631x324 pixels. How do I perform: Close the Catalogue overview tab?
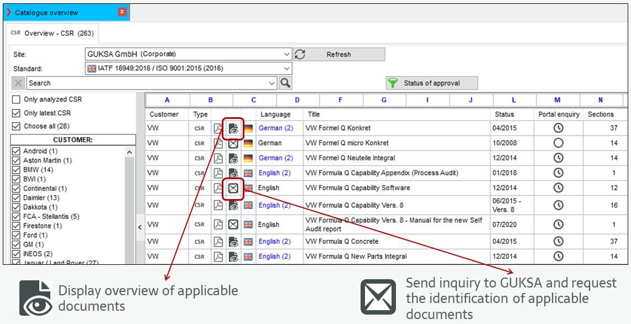click(x=122, y=12)
